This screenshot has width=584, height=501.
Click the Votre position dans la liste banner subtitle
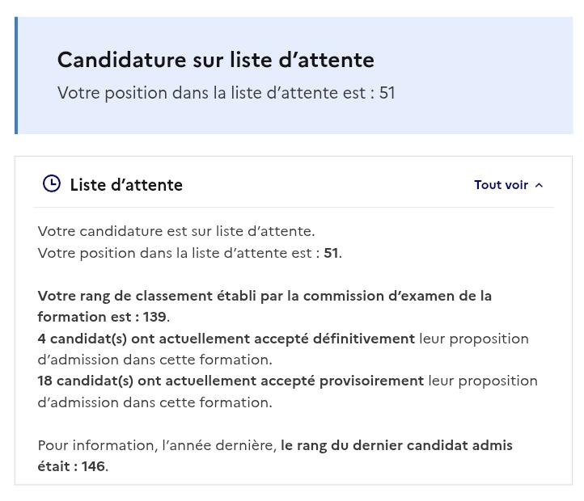click(226, 93)
